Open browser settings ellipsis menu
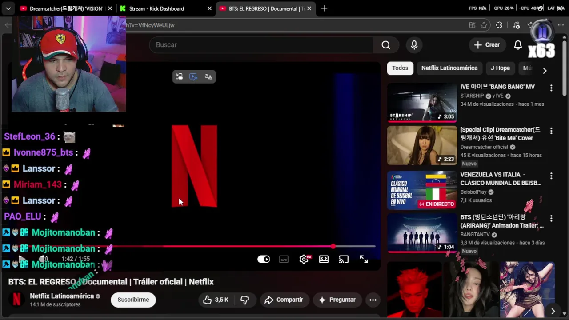569x320 pixels. pos(561,25)
